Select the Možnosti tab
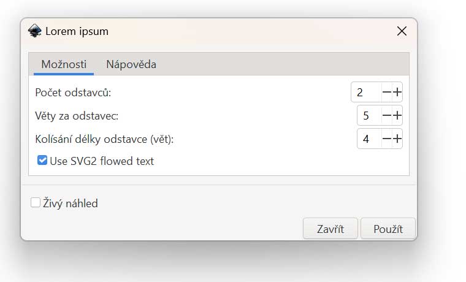Viewport: 466px width, 282px height. 64,64
